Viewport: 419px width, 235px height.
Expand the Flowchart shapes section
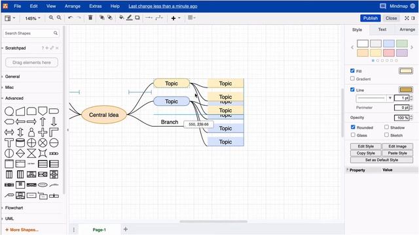14,208
